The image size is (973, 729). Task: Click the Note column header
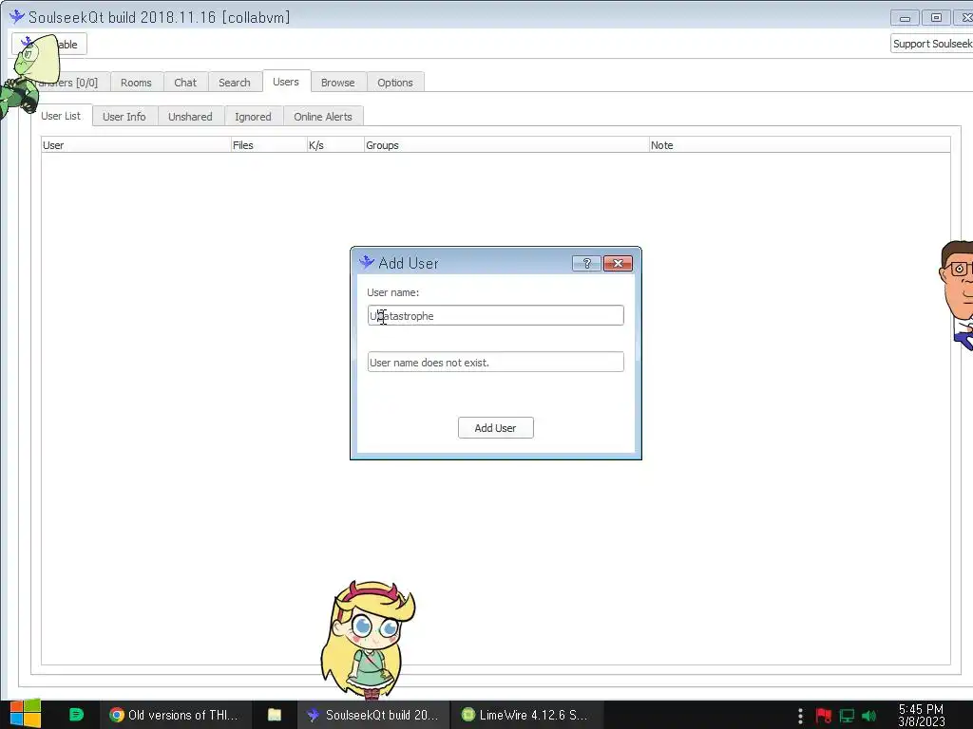tap(799, 145)
